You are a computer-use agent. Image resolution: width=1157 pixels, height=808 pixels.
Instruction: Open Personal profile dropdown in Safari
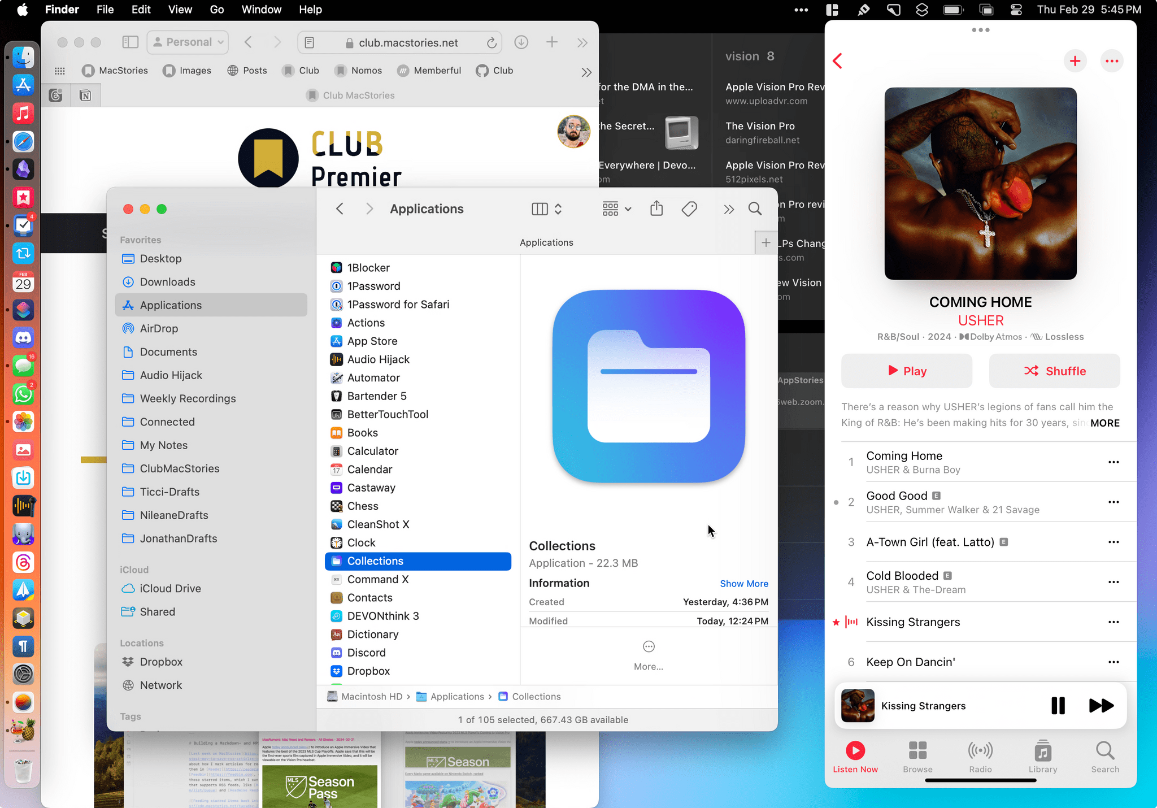(188, 42)
